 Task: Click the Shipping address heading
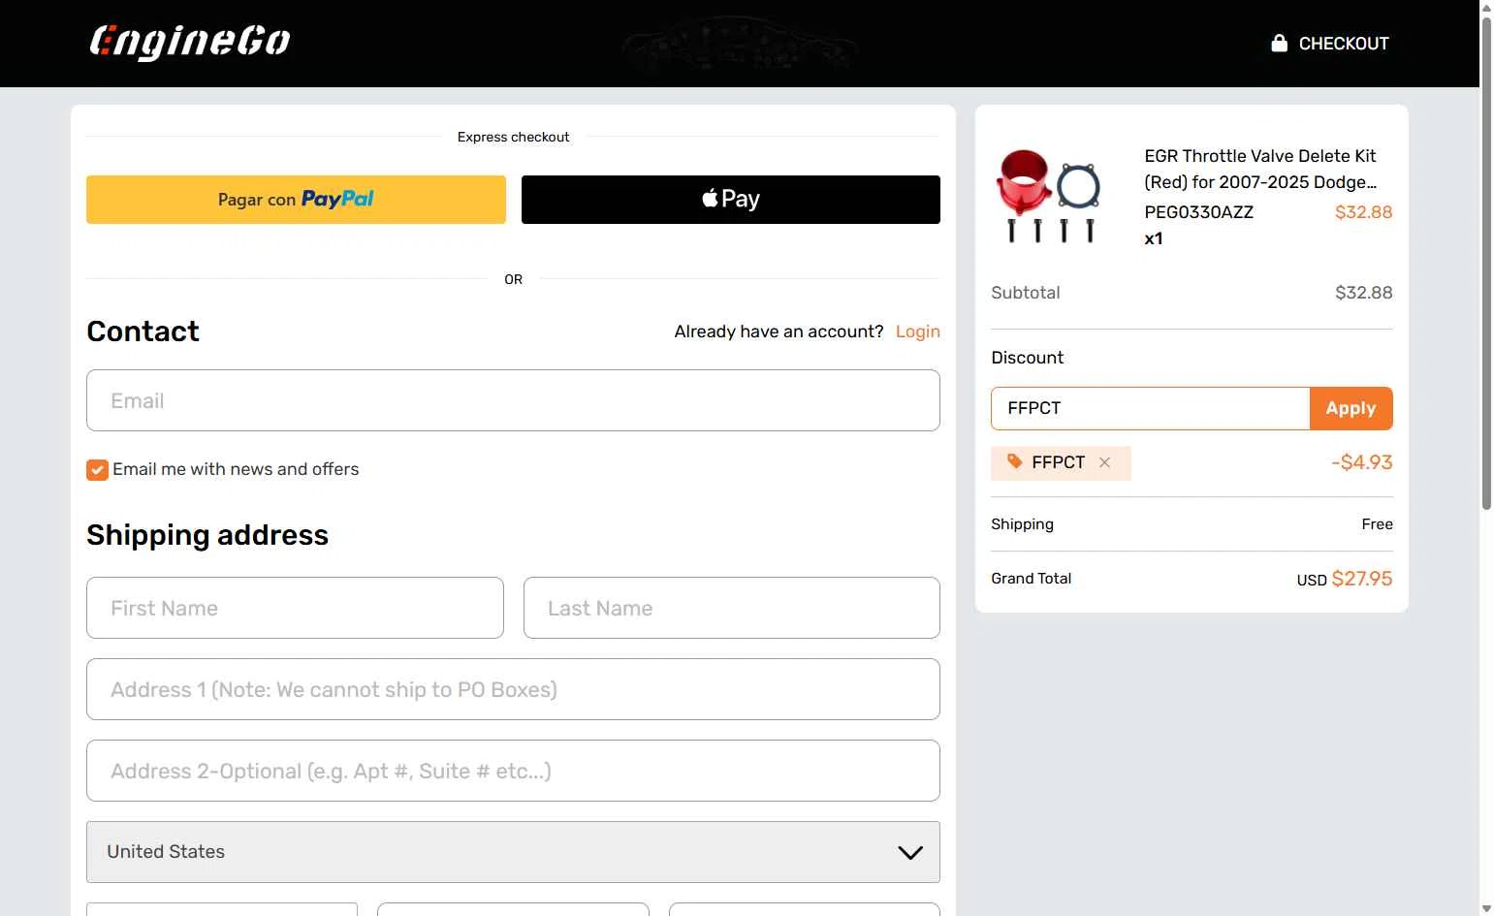(207, 535)
